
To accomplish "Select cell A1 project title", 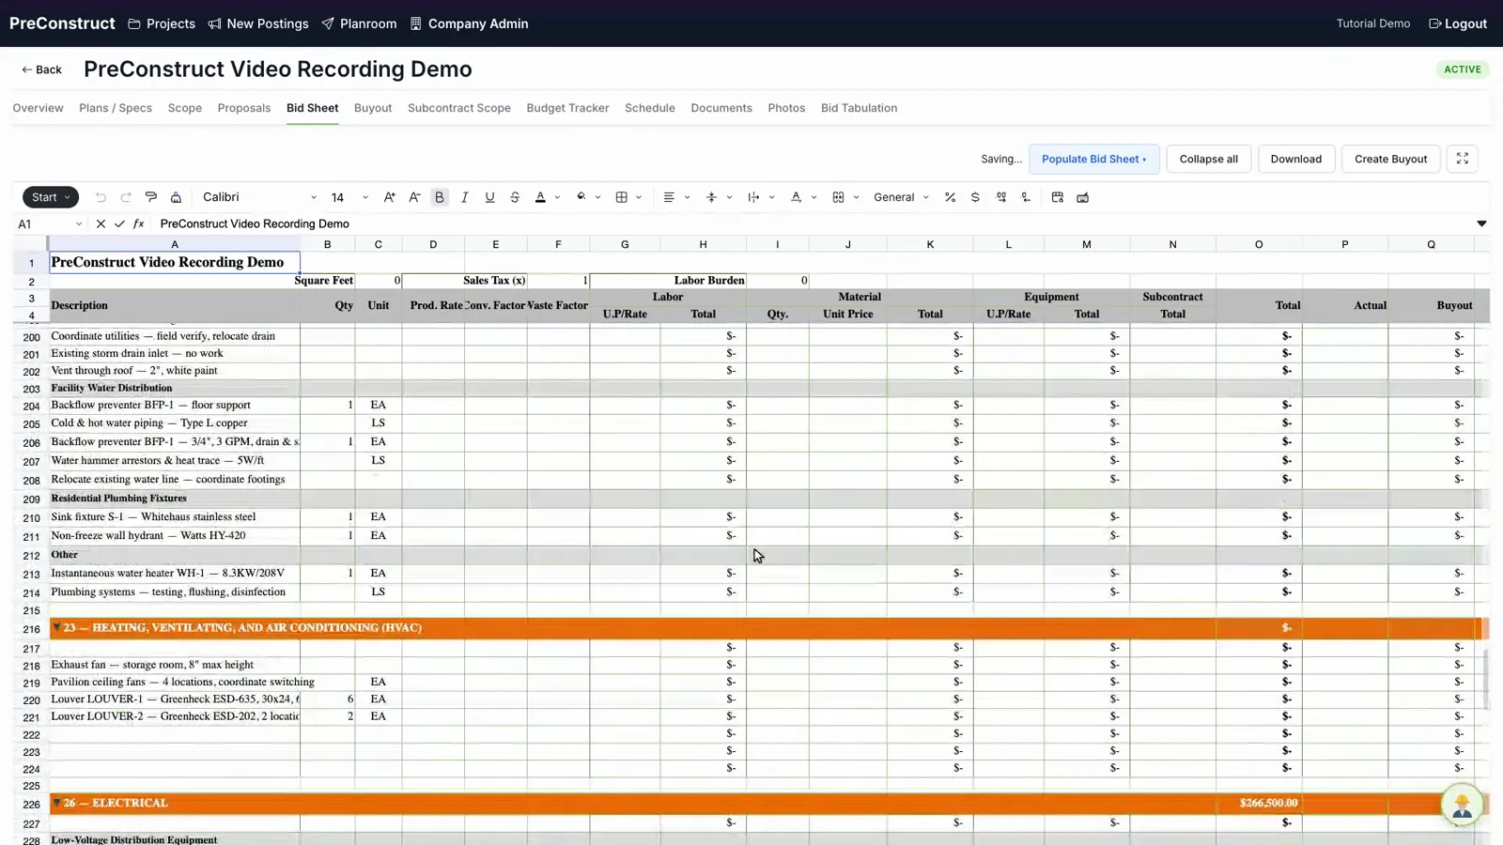I will click(175, 263).
